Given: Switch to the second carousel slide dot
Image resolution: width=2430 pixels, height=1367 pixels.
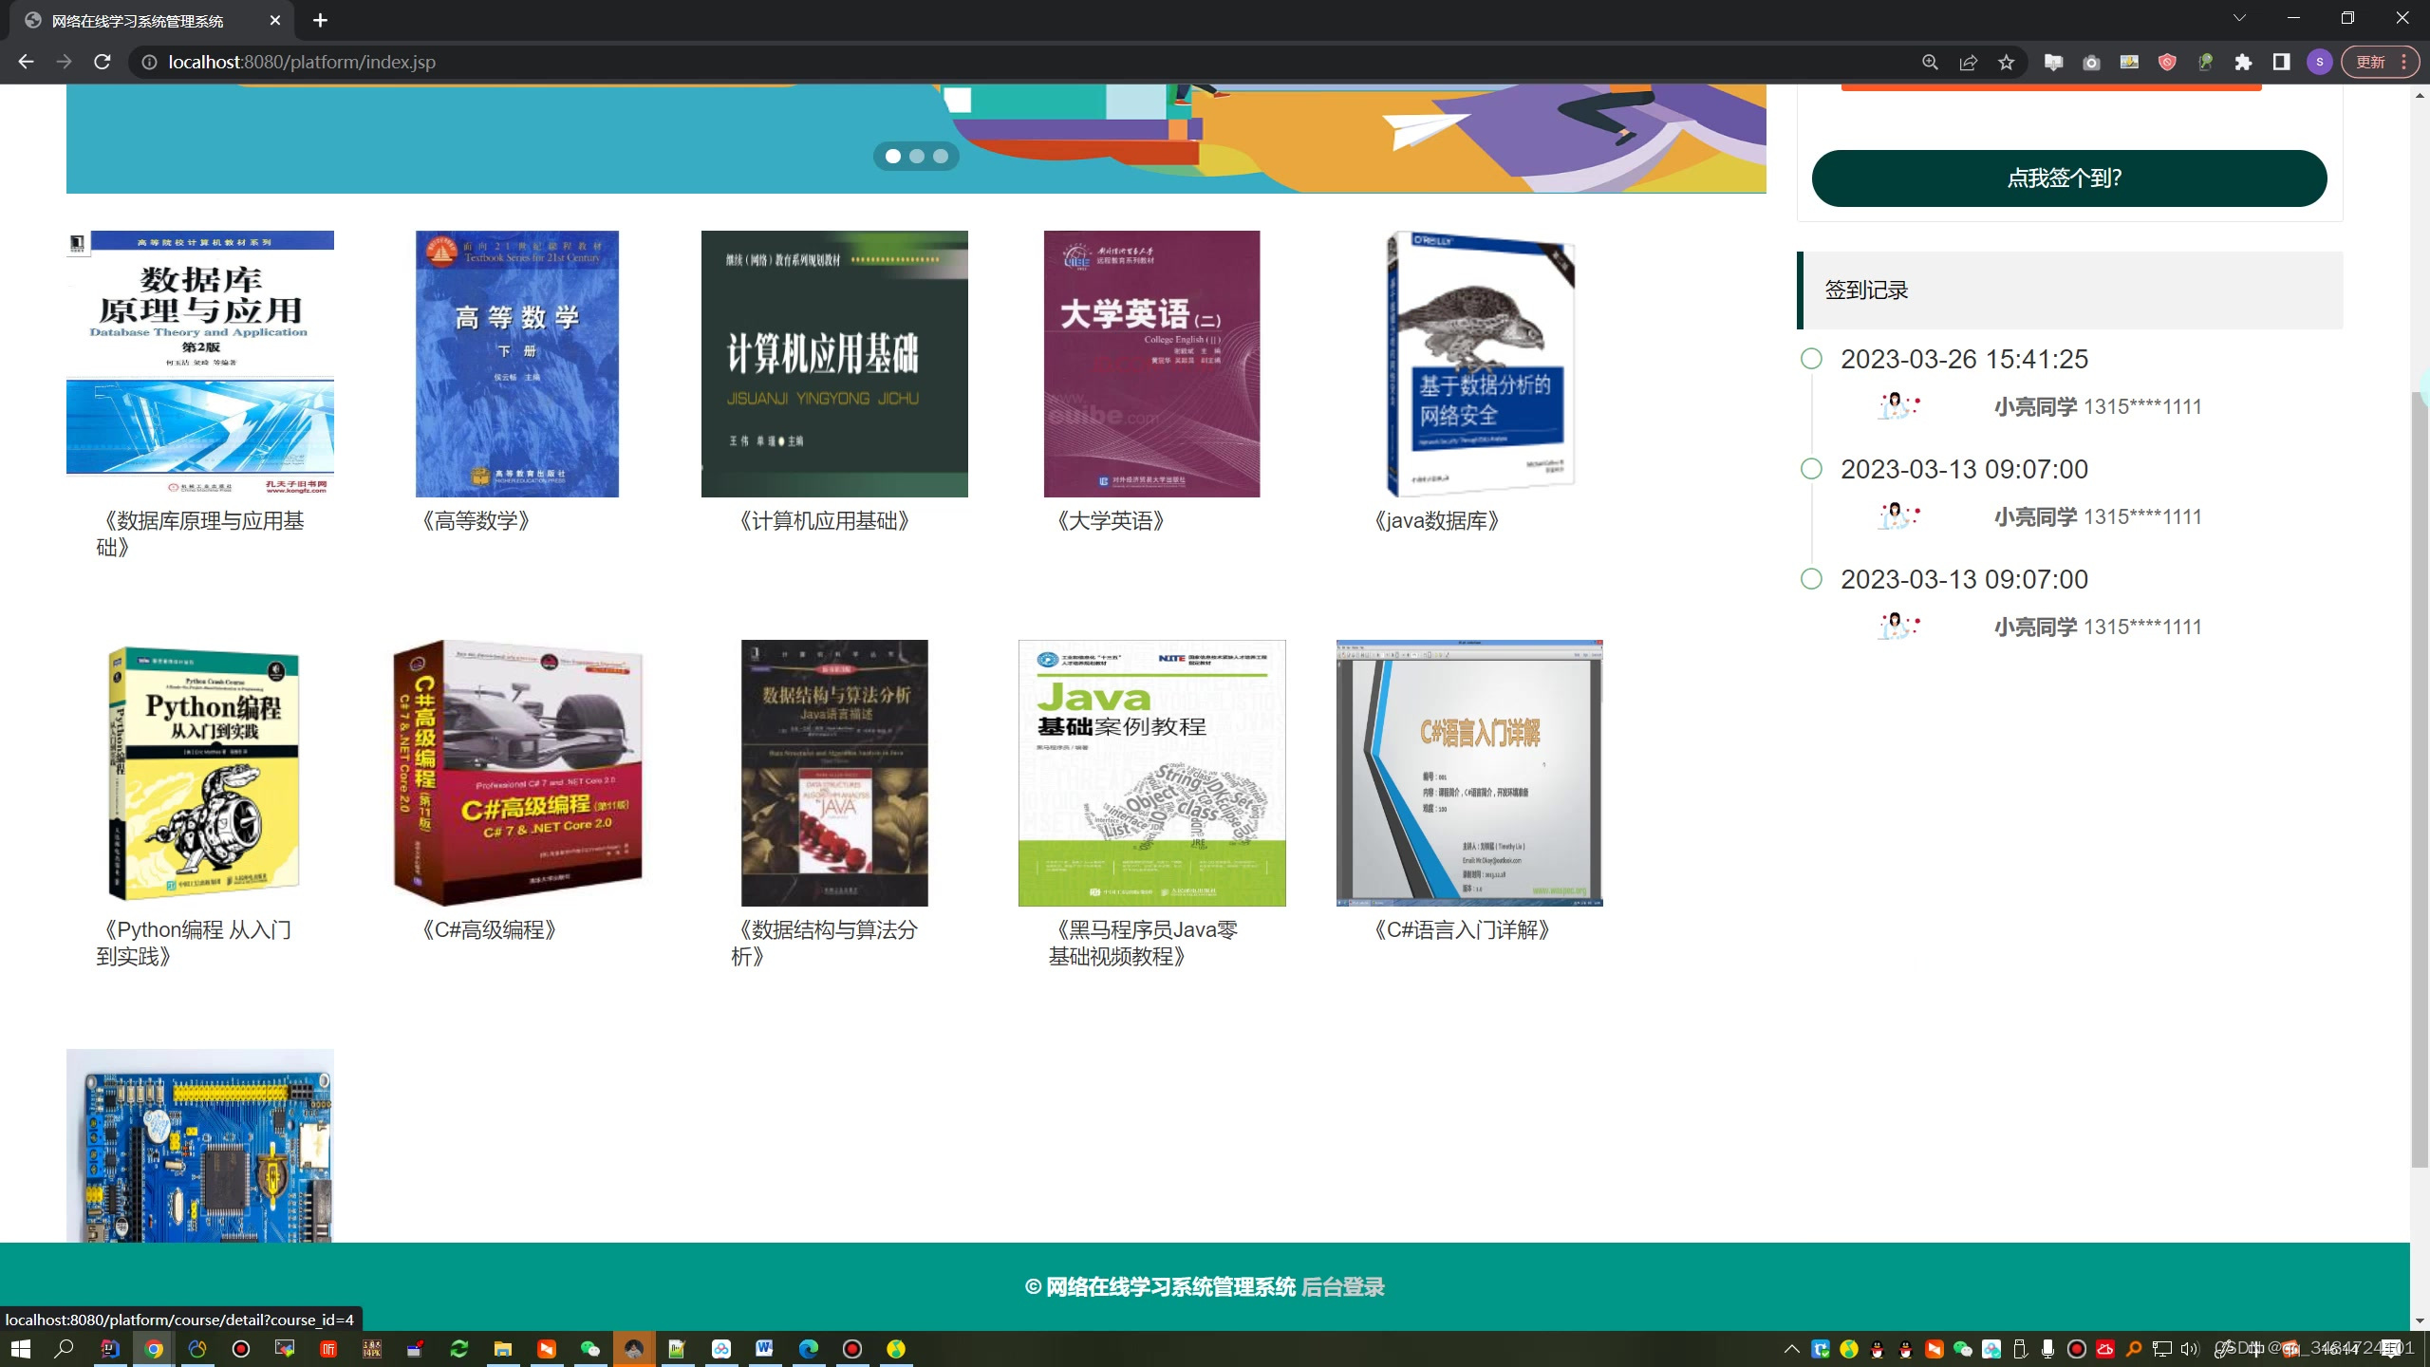Looking at the screenshot, I should click(x=917, y=157).
